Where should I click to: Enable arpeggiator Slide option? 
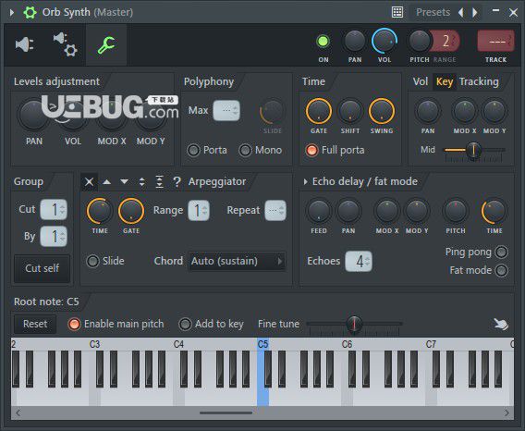click(x=92, y=261)
